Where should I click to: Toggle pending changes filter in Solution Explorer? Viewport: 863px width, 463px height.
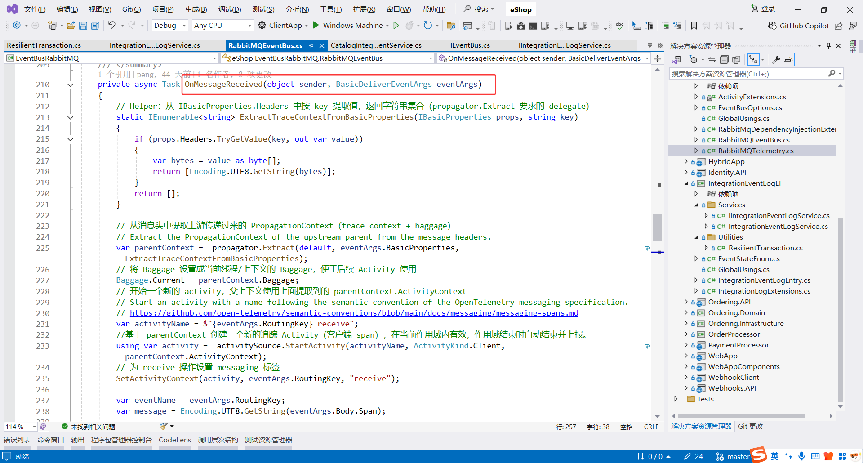point(694,60)
